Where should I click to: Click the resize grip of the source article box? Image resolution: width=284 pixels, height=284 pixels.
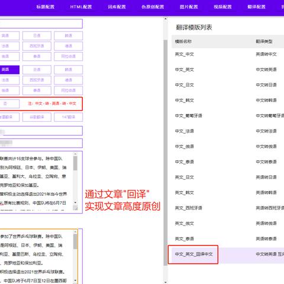pos(75,208)
